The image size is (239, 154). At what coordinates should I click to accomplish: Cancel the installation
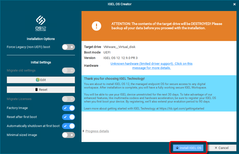[x=221, y=148]
